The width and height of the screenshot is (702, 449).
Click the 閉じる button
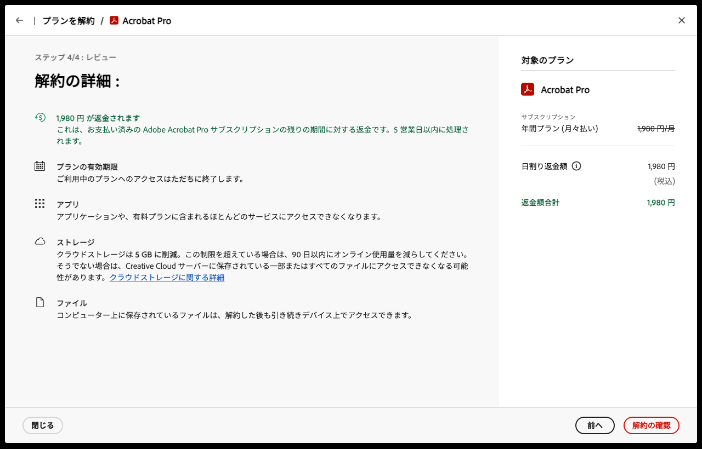pos(43,425)
